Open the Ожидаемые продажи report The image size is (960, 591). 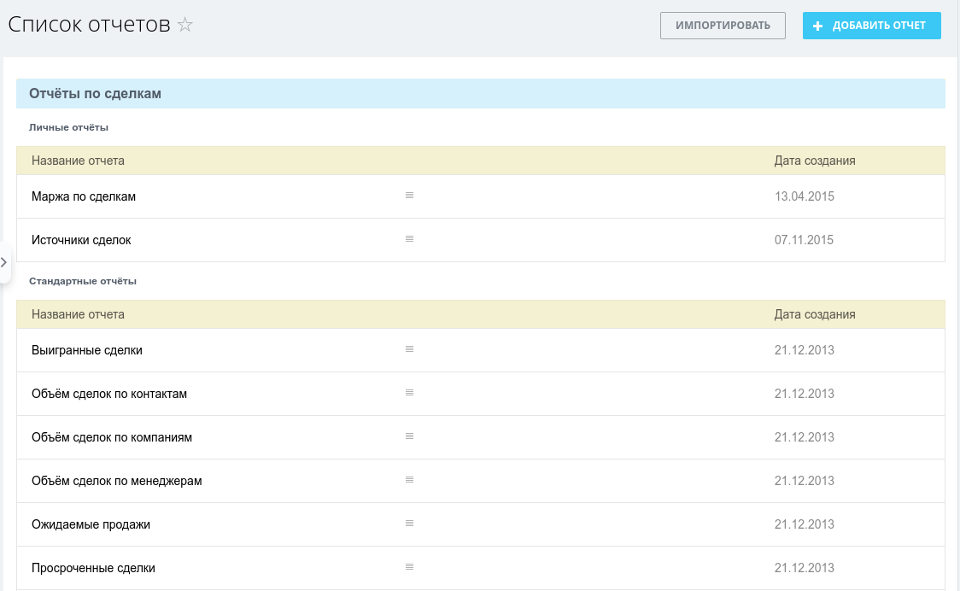pos(91,524)
